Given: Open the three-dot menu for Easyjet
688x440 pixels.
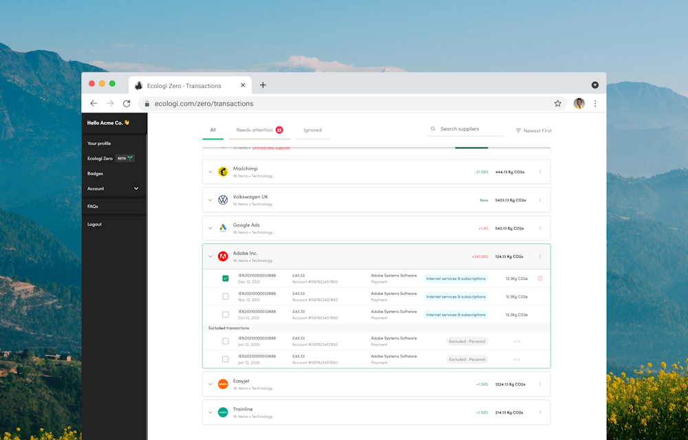Looking at the screenshot, I should (x=540, y=384).
